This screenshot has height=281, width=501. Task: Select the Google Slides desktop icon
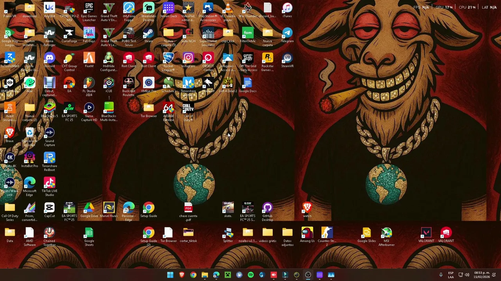coord(367,235)
